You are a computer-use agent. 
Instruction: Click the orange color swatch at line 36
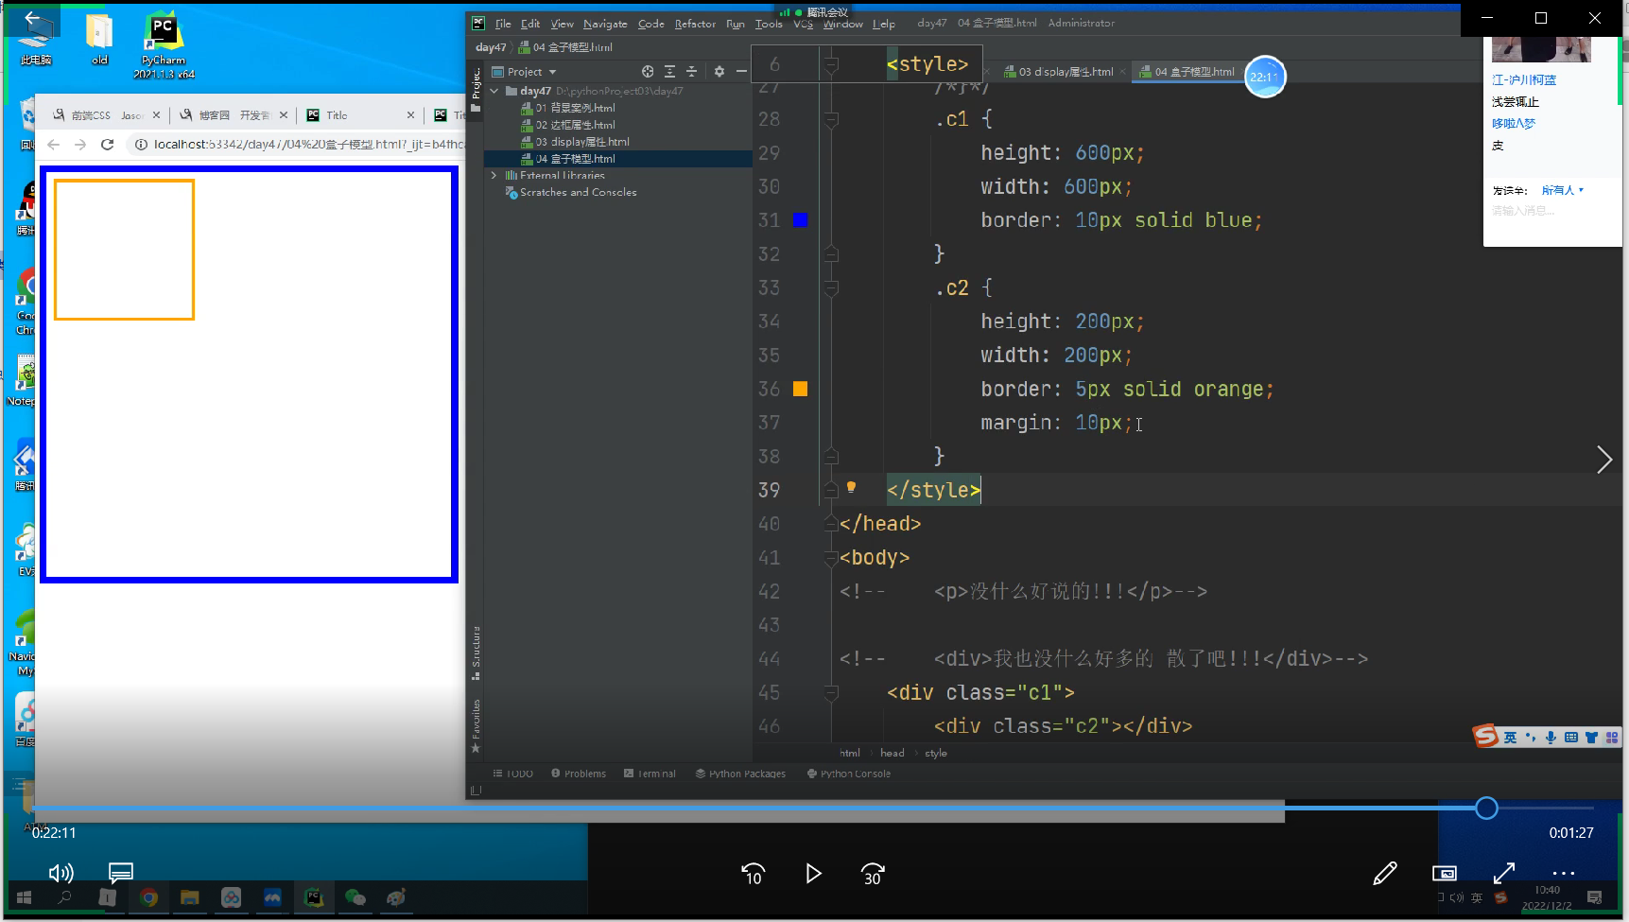point(800,389)
